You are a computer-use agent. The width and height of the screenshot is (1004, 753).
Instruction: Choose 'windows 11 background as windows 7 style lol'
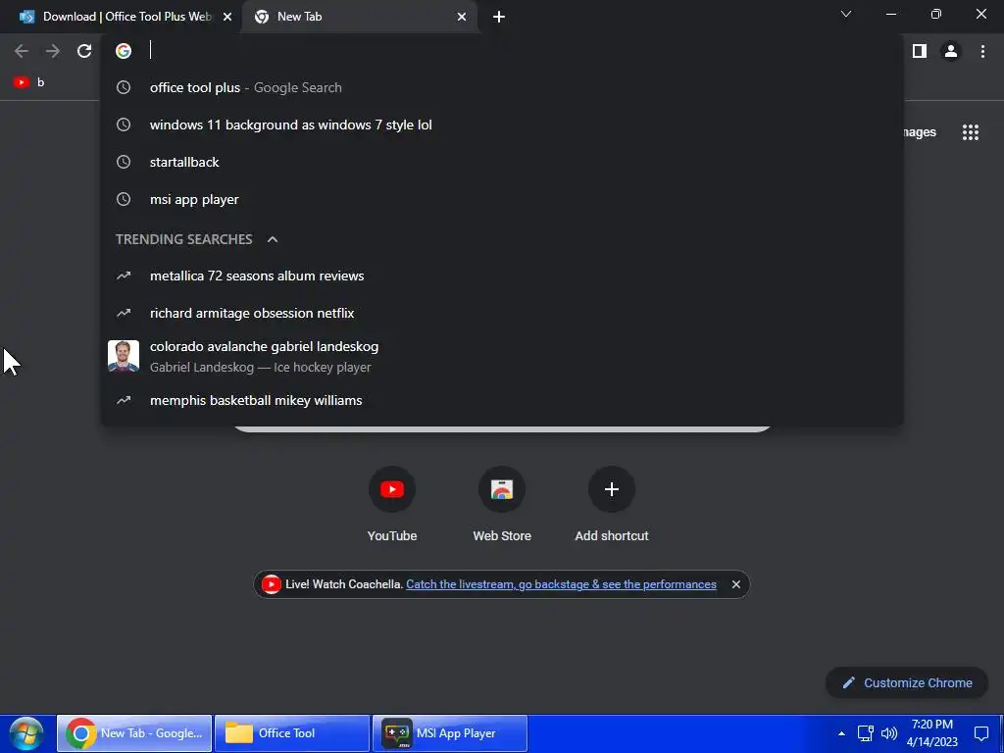(502, 125)
